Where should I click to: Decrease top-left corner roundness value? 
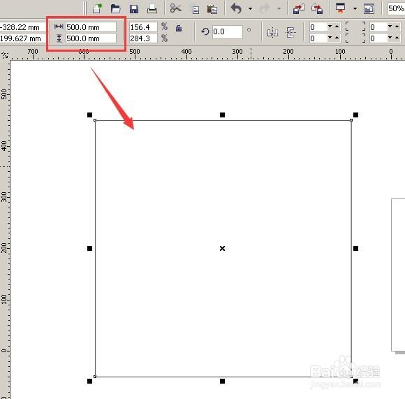pos(330,27)
